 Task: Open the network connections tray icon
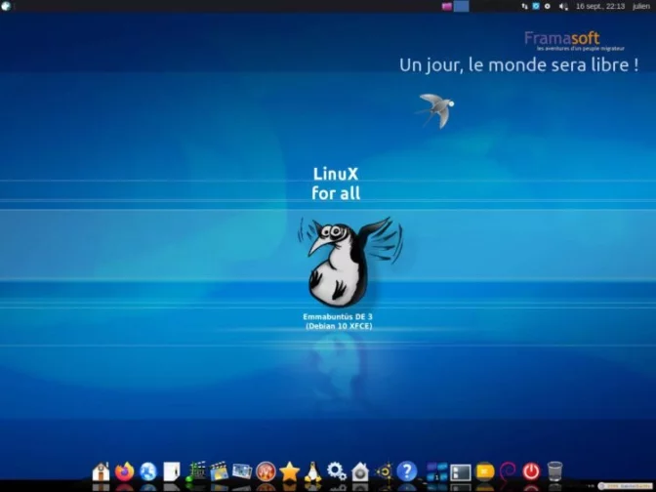525,6
